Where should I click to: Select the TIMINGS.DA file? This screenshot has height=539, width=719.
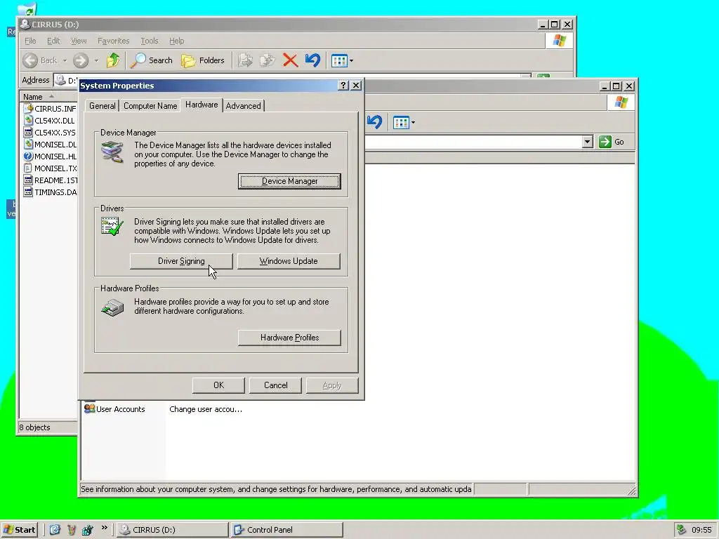tap(51, 192)
